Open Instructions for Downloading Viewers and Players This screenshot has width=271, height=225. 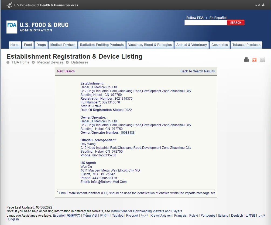point(147,211)
